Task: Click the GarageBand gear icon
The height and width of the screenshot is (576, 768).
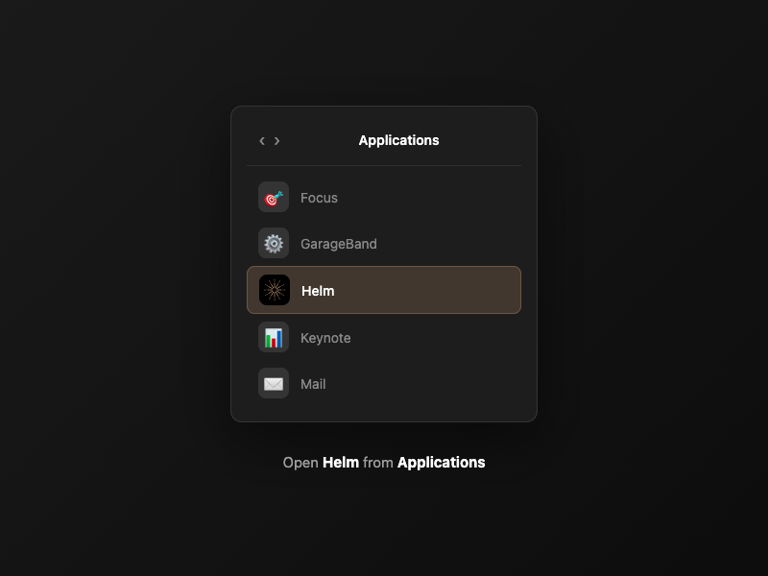Action: click(x=274, y=244)
